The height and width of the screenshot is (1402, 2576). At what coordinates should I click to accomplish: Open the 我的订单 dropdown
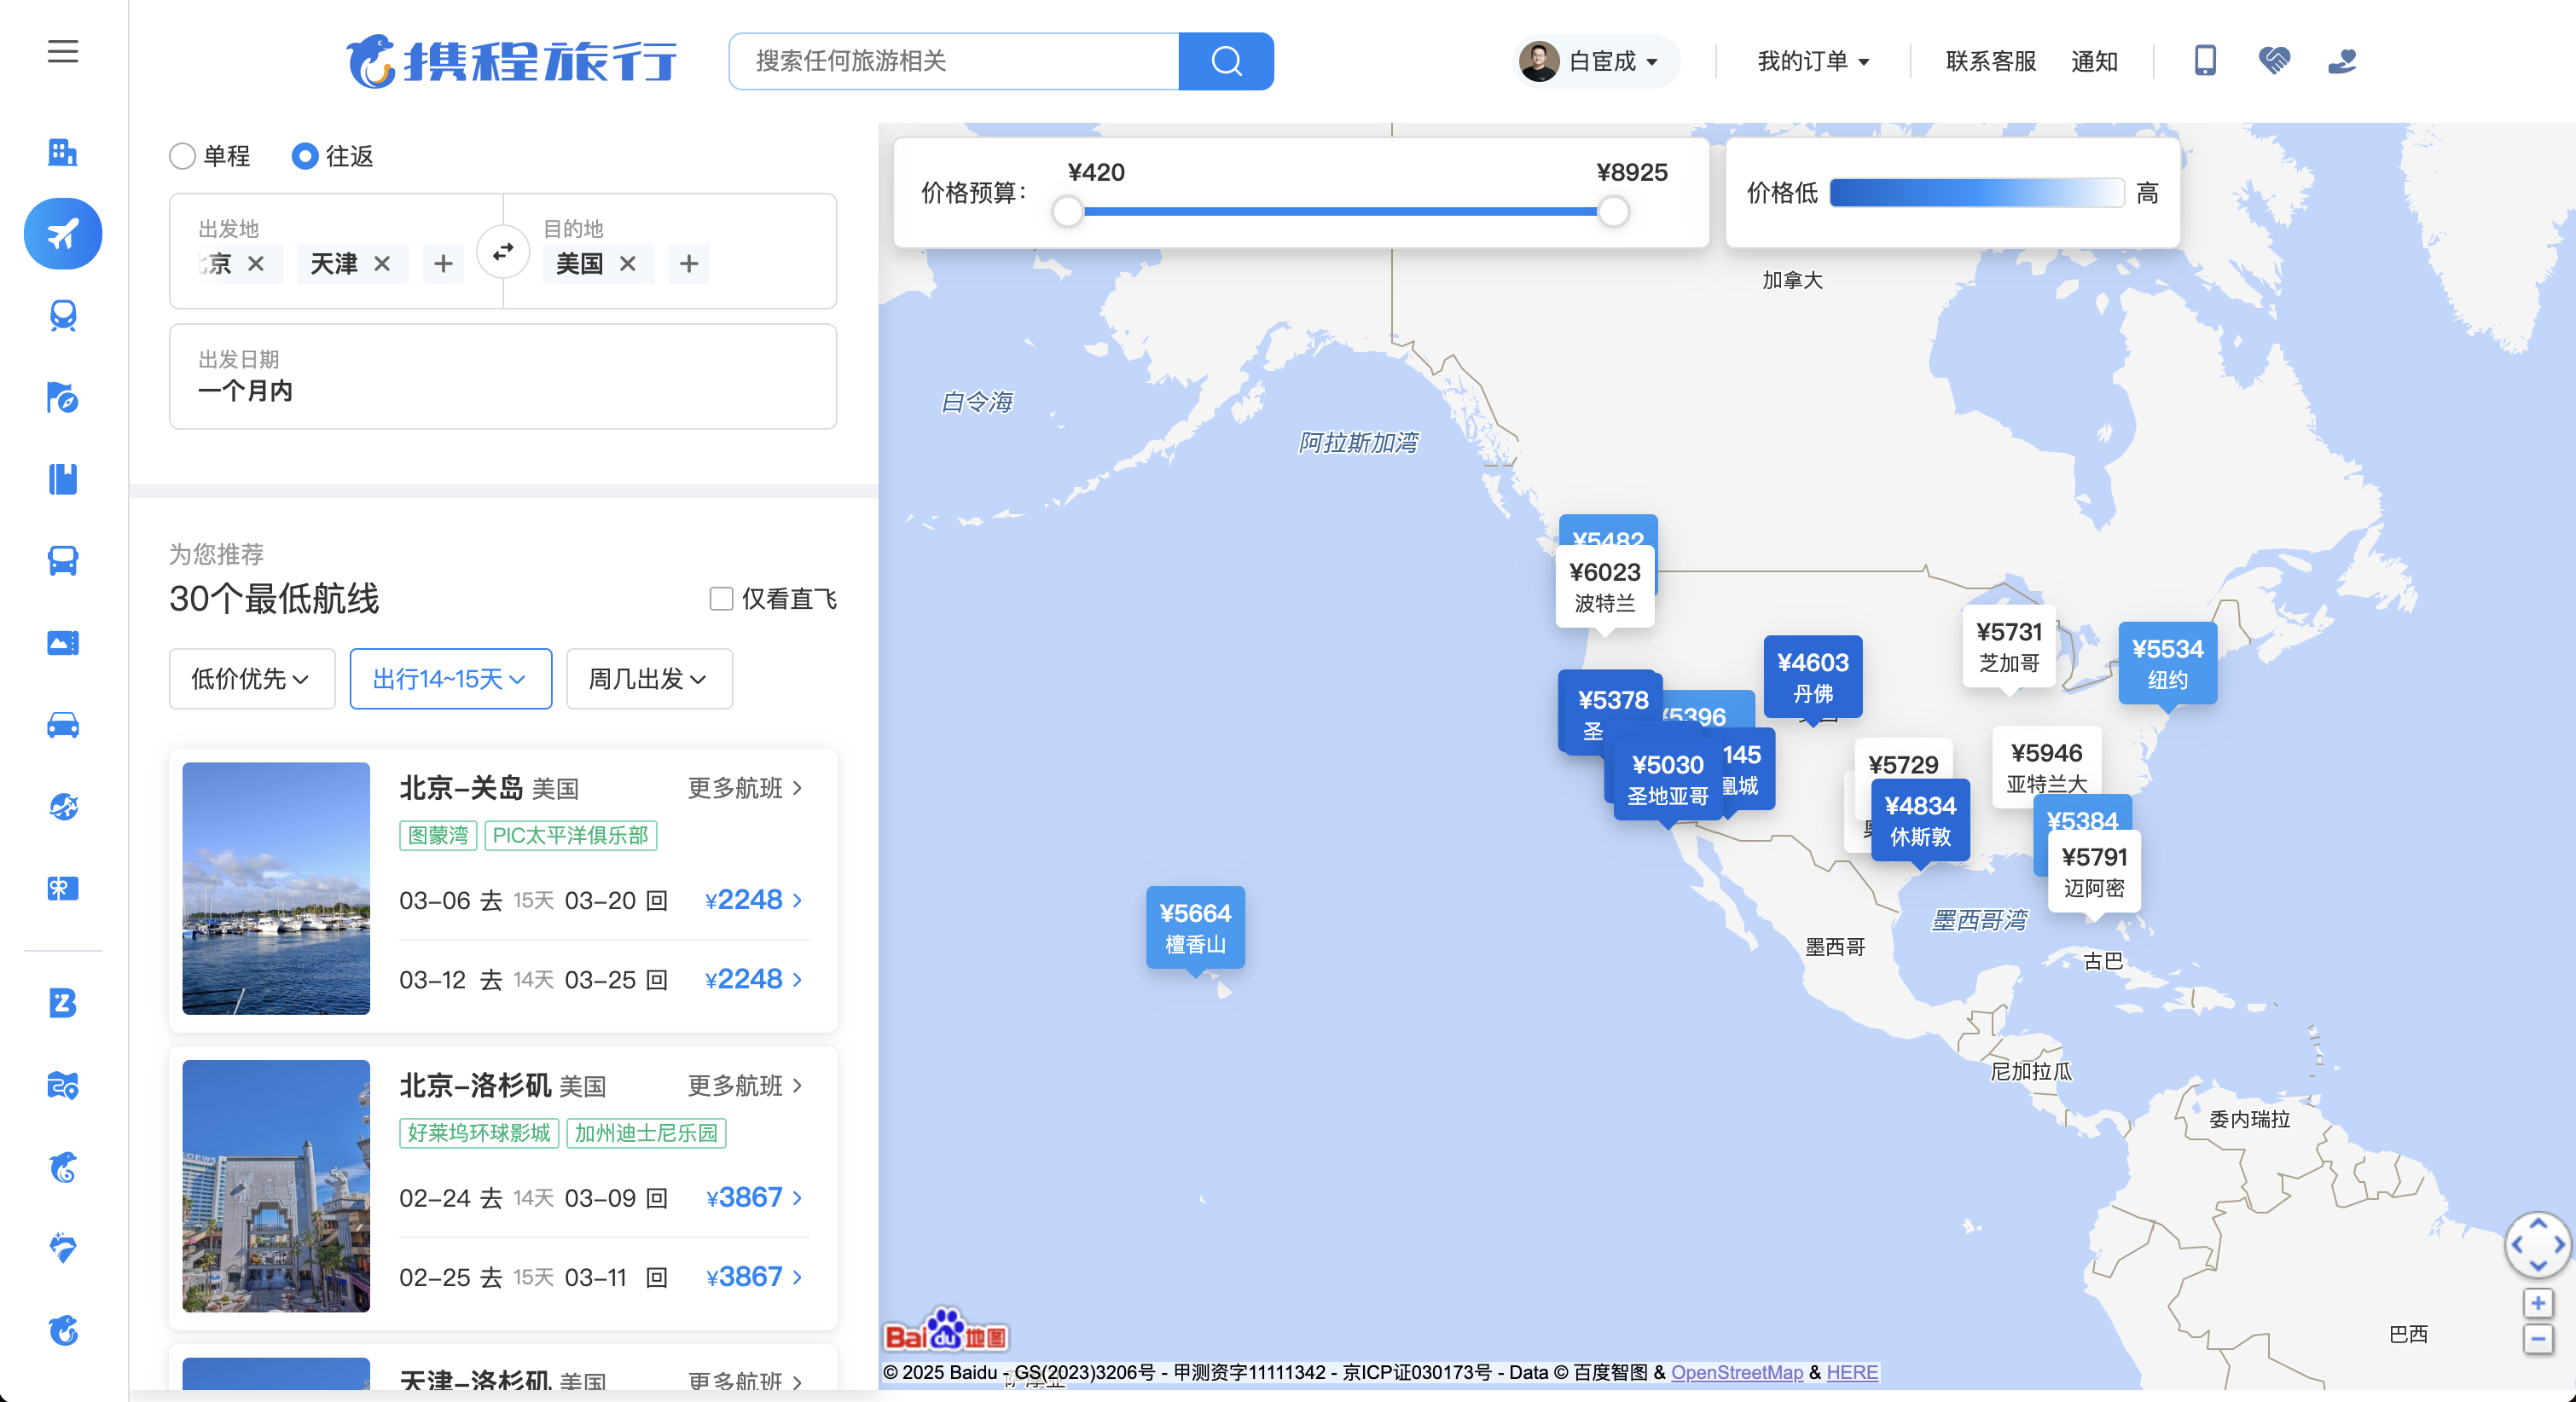coord(1812,61)
